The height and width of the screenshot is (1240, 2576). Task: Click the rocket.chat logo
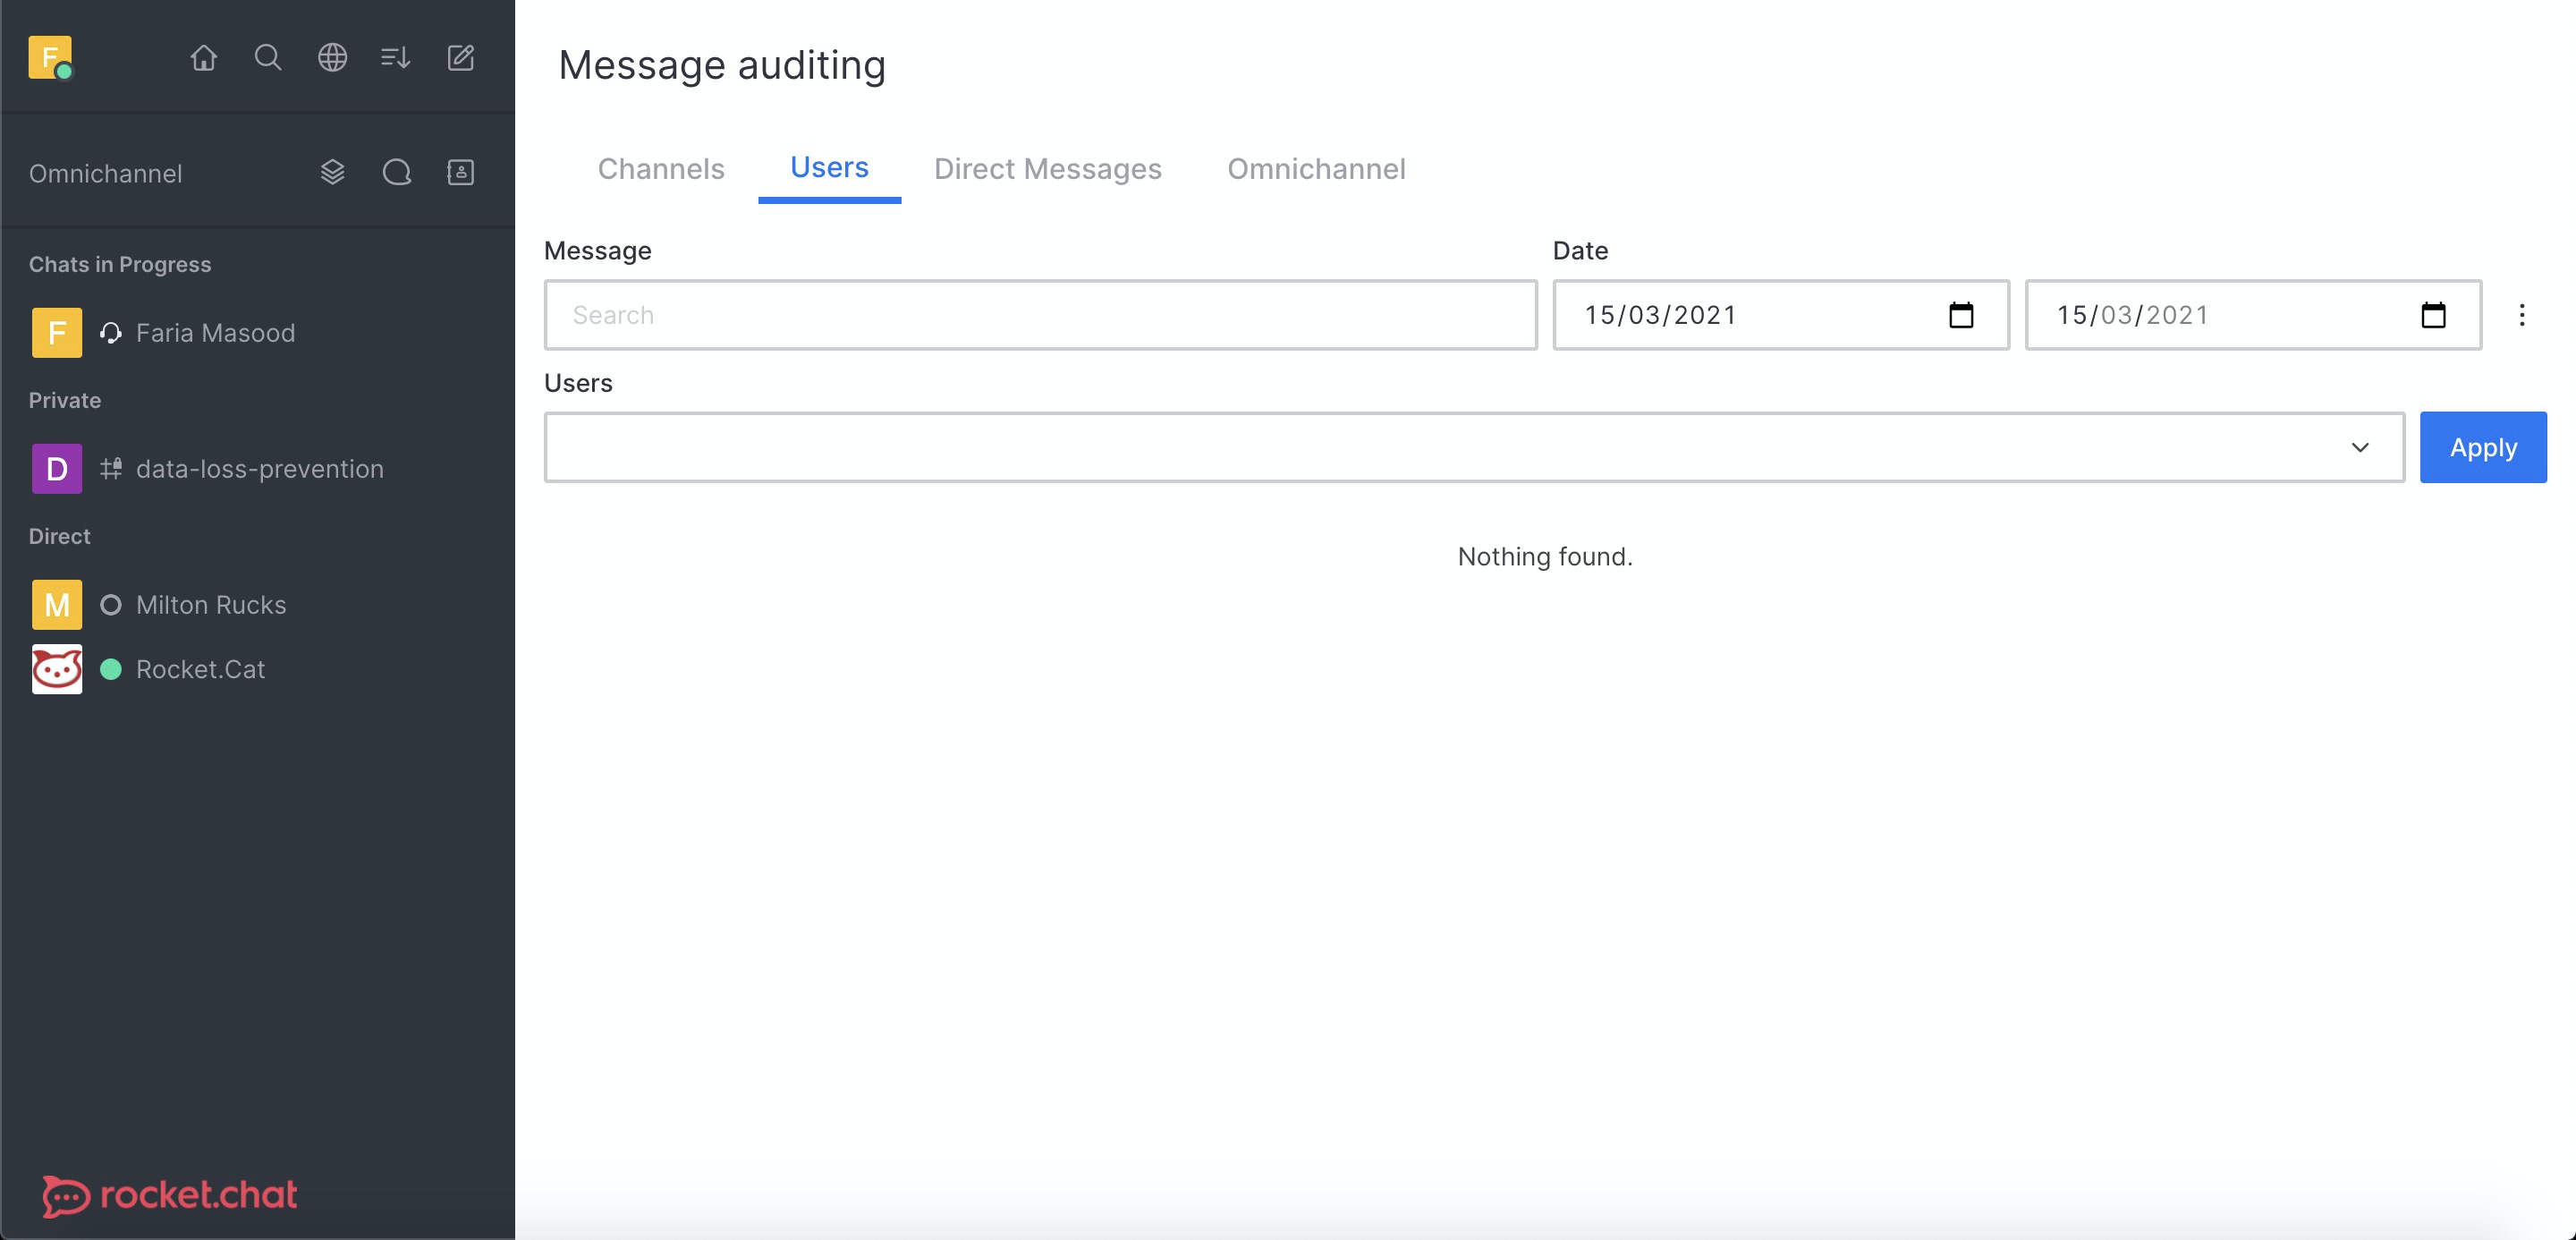170,1195
